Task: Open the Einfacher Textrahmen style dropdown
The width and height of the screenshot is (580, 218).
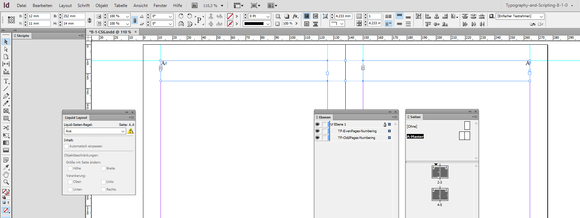Action: click(x=541, y=17)
